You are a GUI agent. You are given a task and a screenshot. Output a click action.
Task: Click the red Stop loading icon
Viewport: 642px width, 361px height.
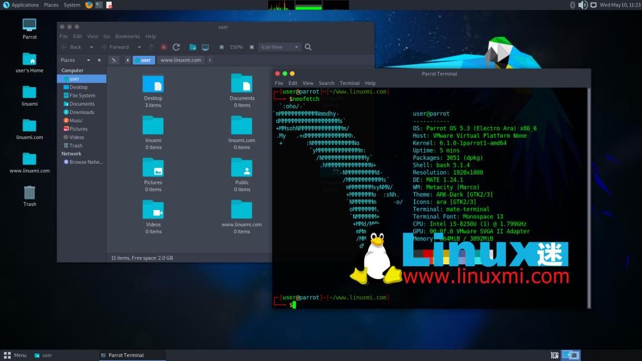[x=163, y=47]
